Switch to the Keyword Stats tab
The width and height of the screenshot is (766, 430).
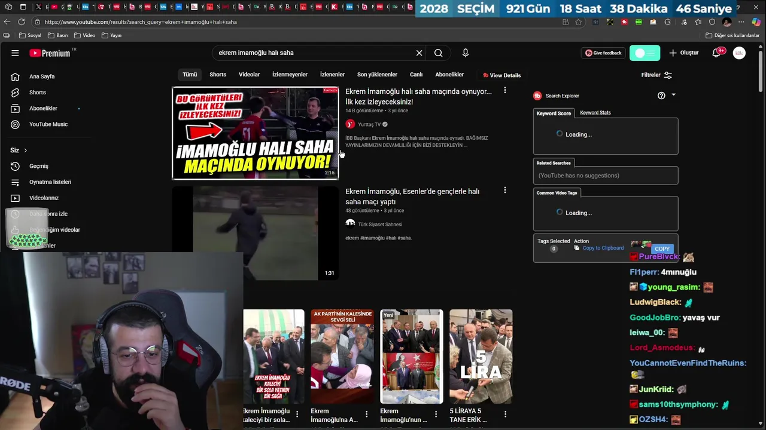pos(595,112)
